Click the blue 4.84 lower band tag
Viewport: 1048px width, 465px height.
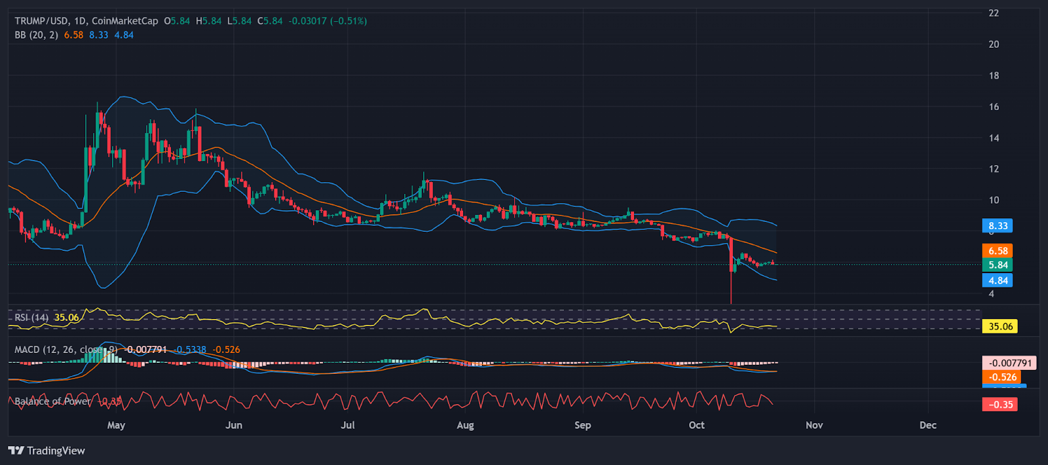click(998, 281)
